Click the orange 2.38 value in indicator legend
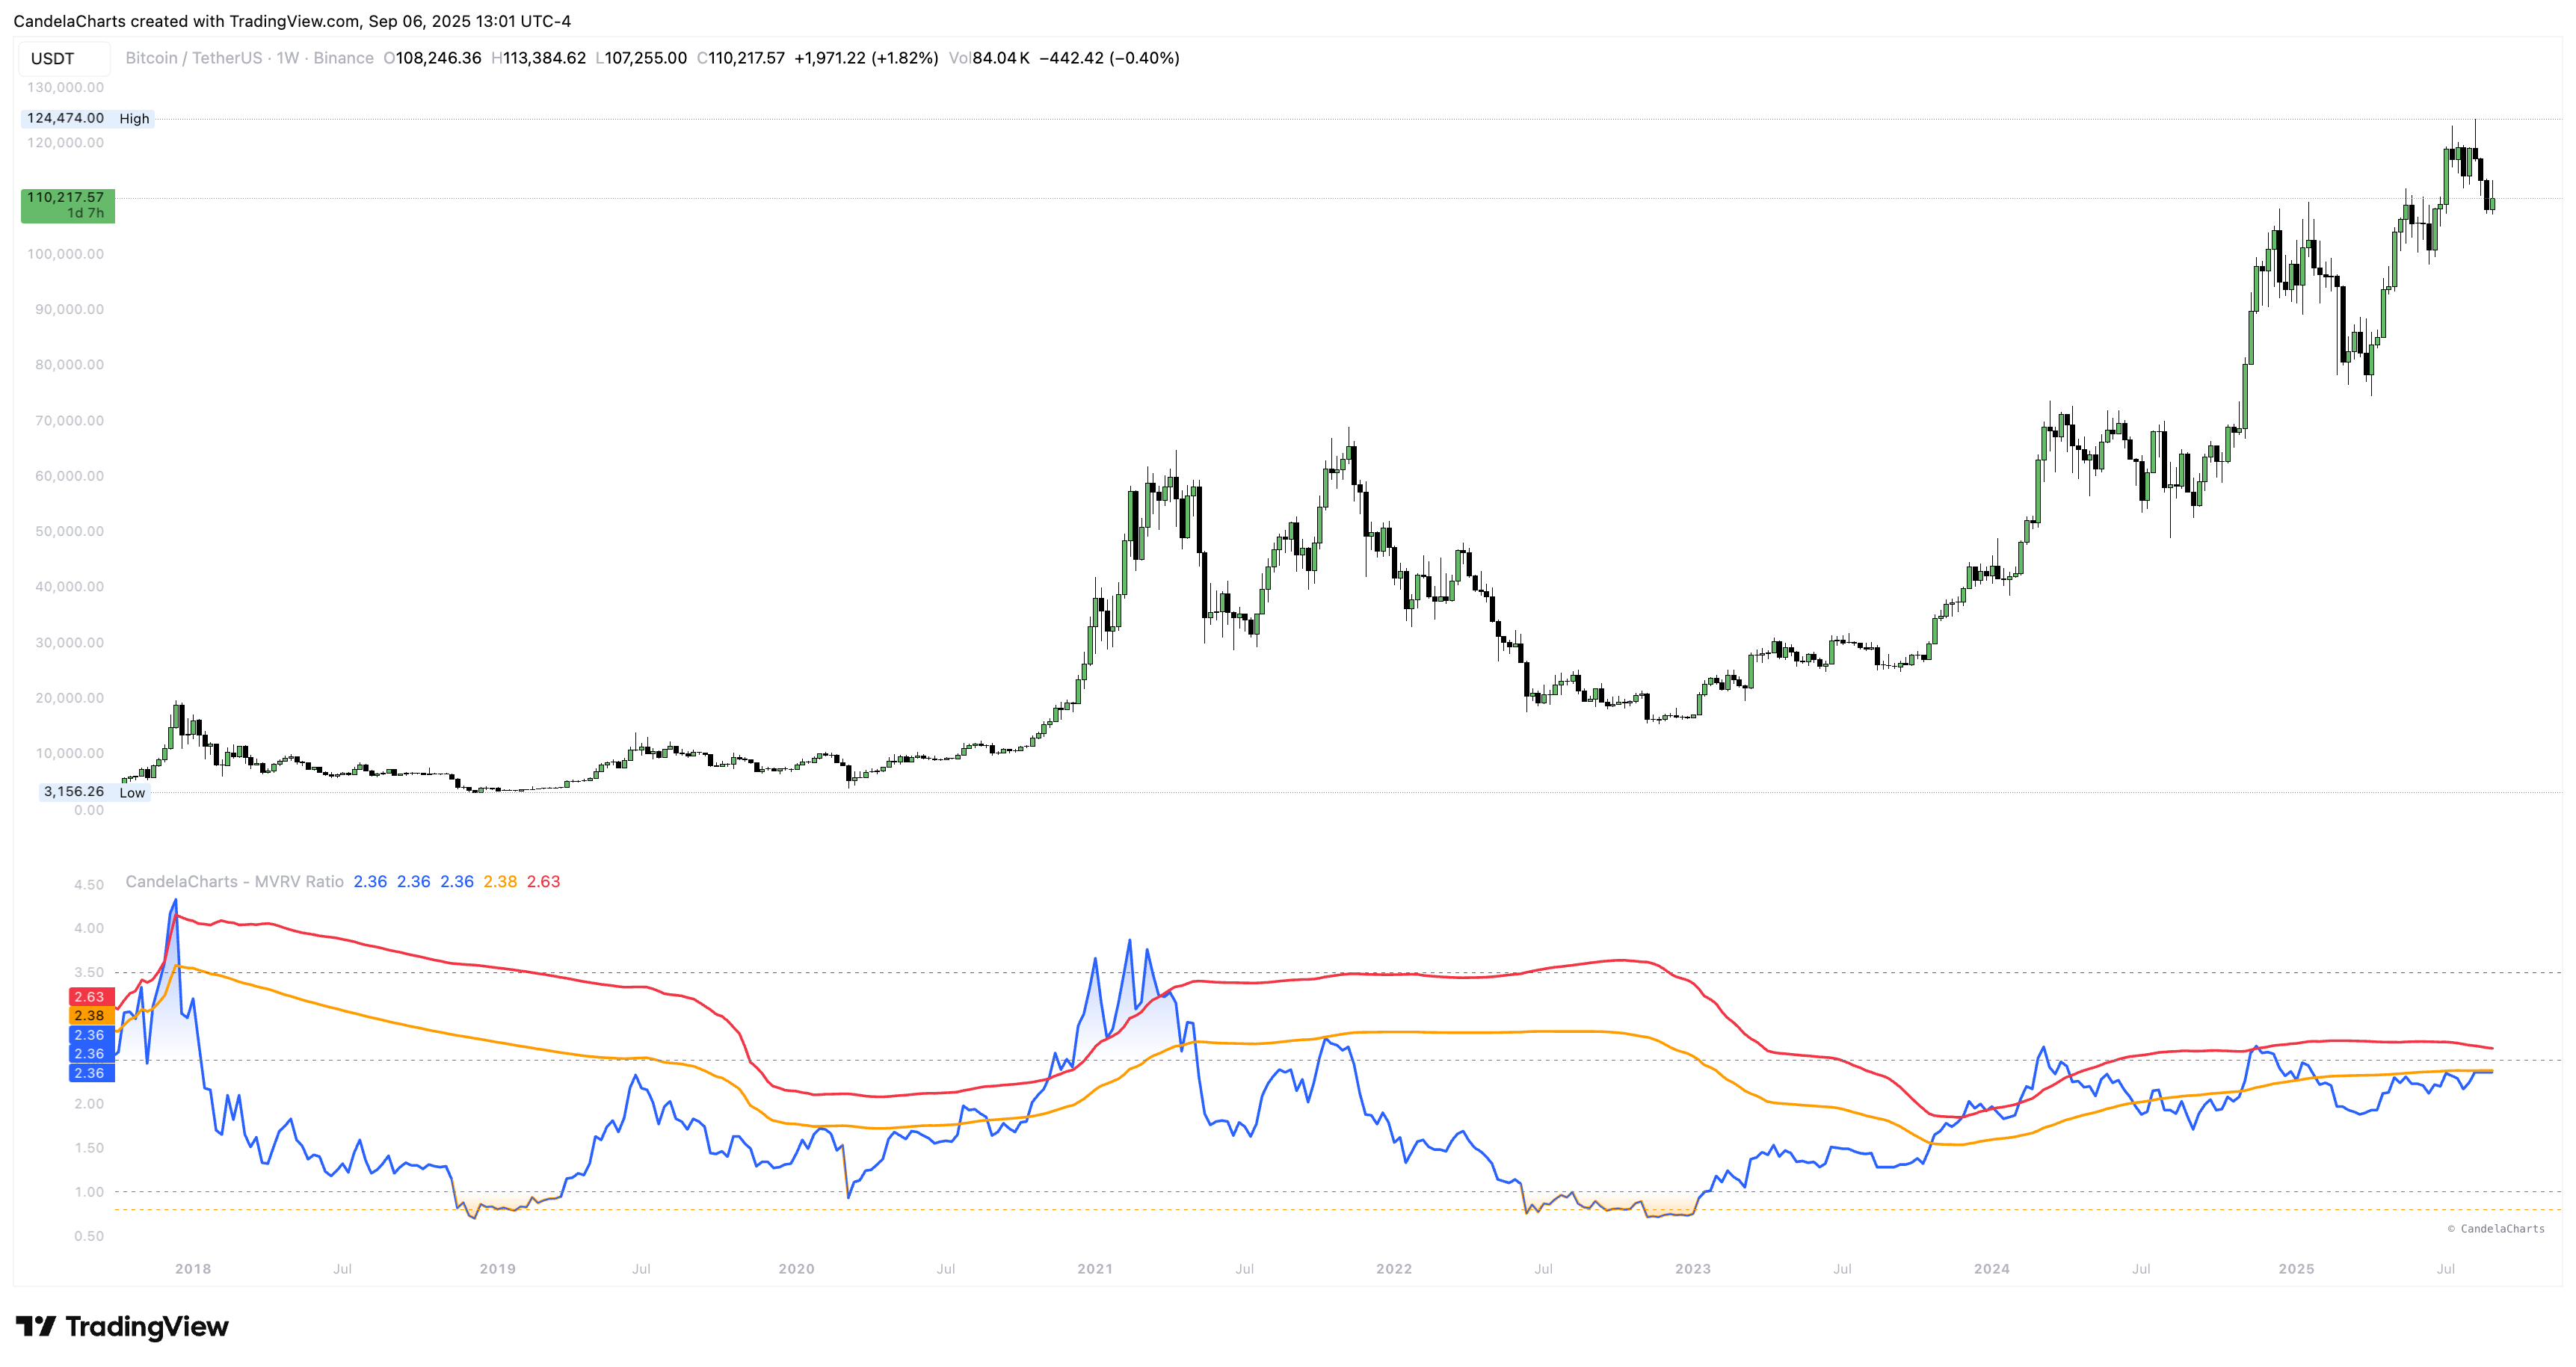 click(500, 881)
